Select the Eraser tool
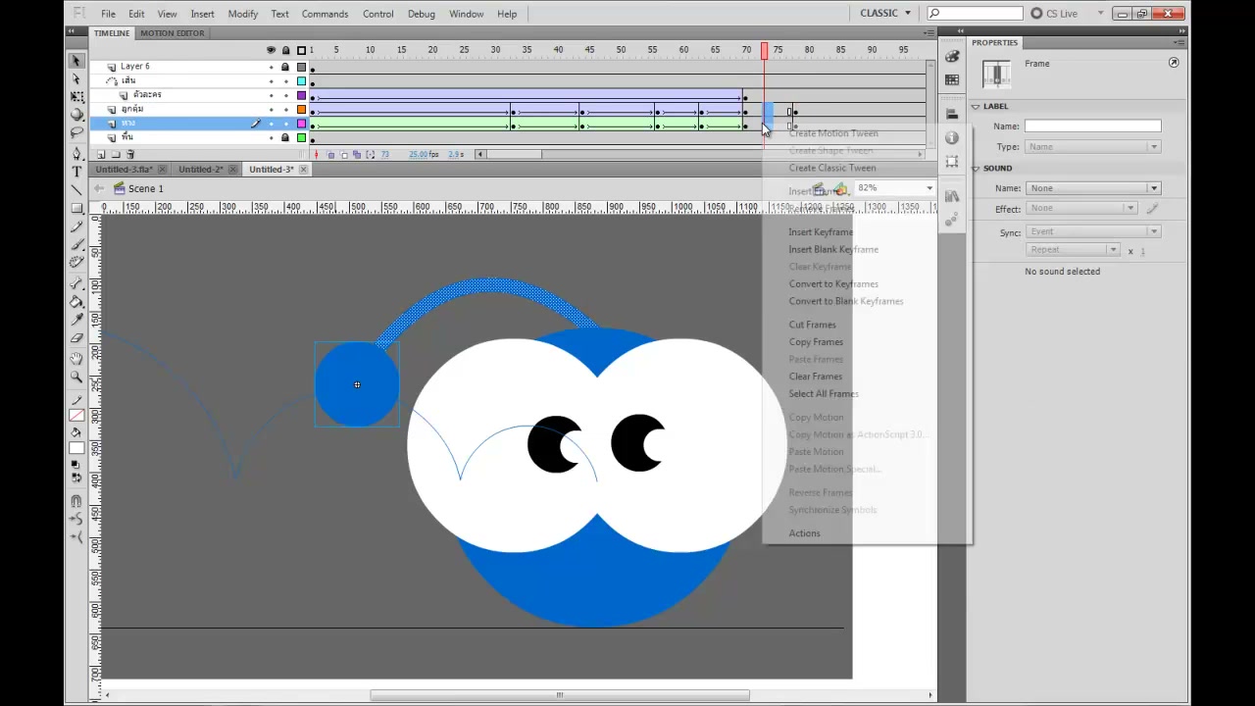The image size is (1255, 706). [x=76, y=337]
